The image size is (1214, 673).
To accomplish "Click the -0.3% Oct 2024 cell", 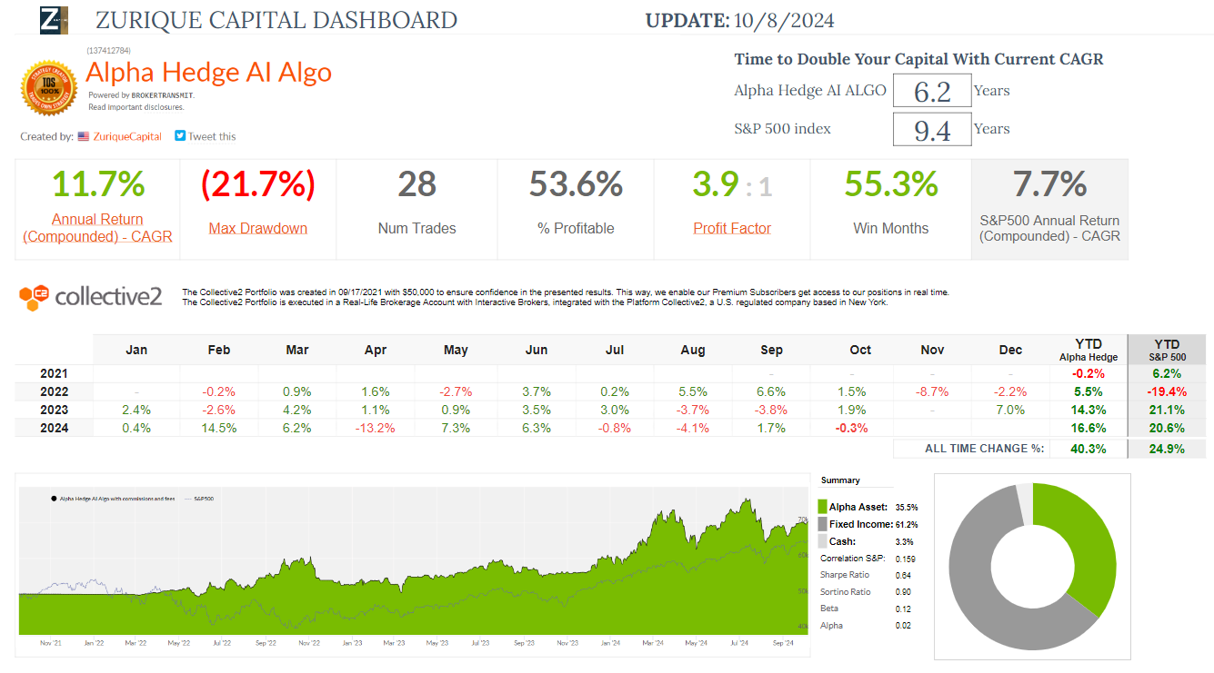I will [851, 428].
